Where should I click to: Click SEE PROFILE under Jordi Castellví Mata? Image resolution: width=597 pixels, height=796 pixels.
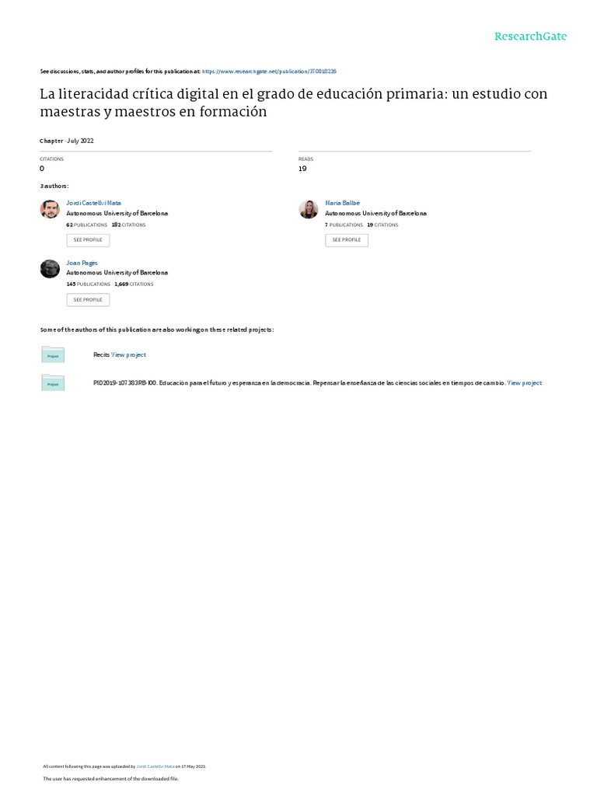(x=88, y=240)
